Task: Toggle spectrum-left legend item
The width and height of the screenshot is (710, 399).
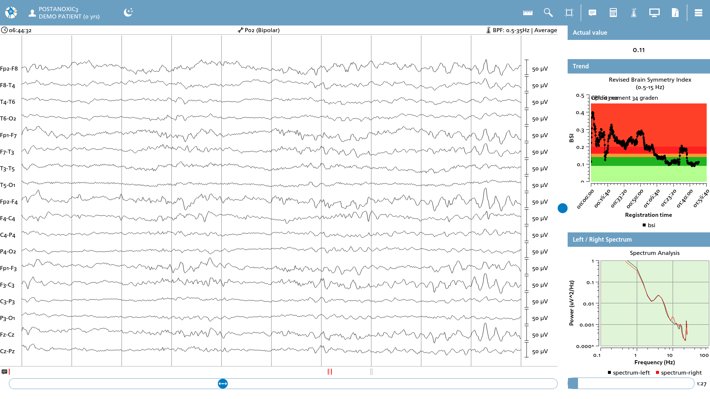Action: point(629,373)
